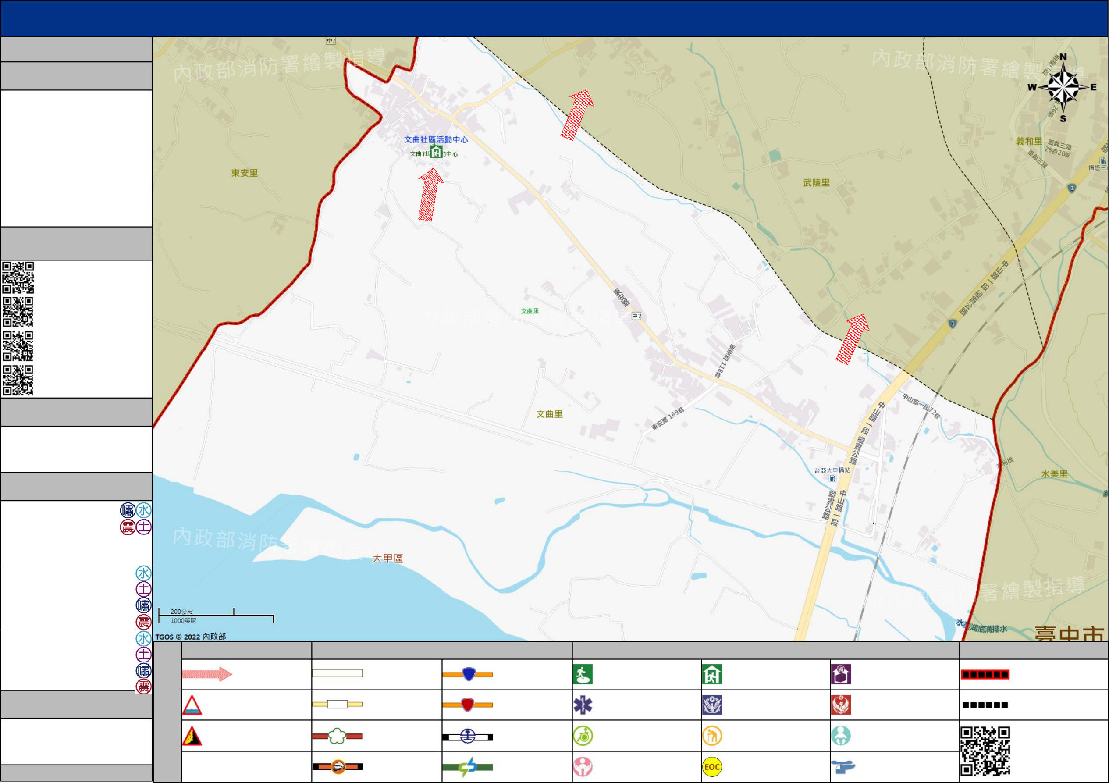Image resolution: width=1109 pixels, height=783 pixels.
Task: Select the green wheelchair legend icon
Action: [583, 736]
